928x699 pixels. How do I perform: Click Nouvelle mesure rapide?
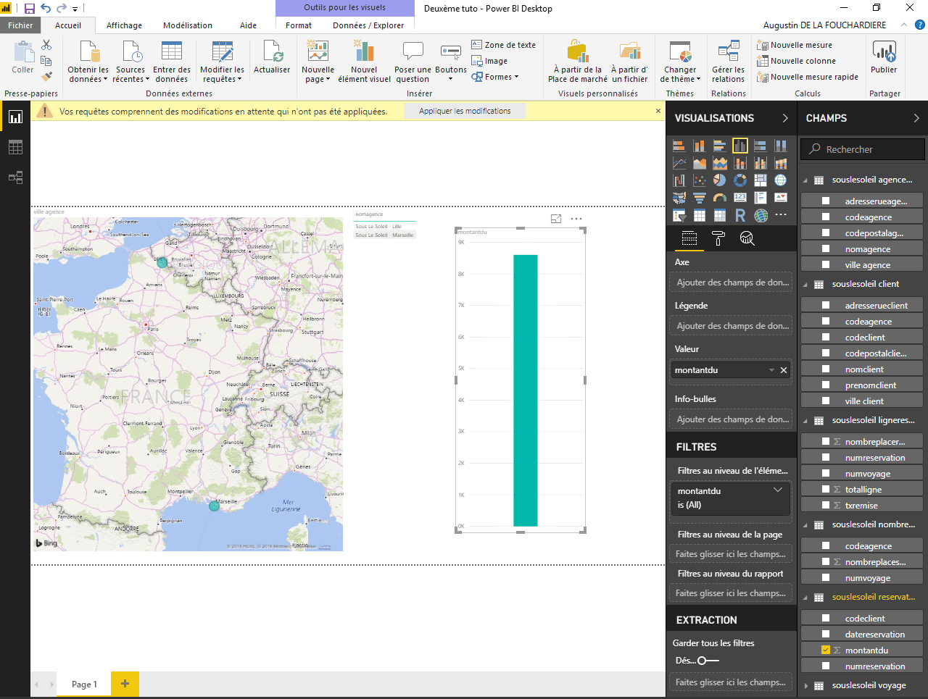pos(807,77)
